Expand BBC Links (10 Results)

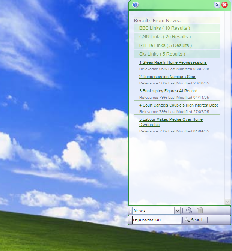177,28
